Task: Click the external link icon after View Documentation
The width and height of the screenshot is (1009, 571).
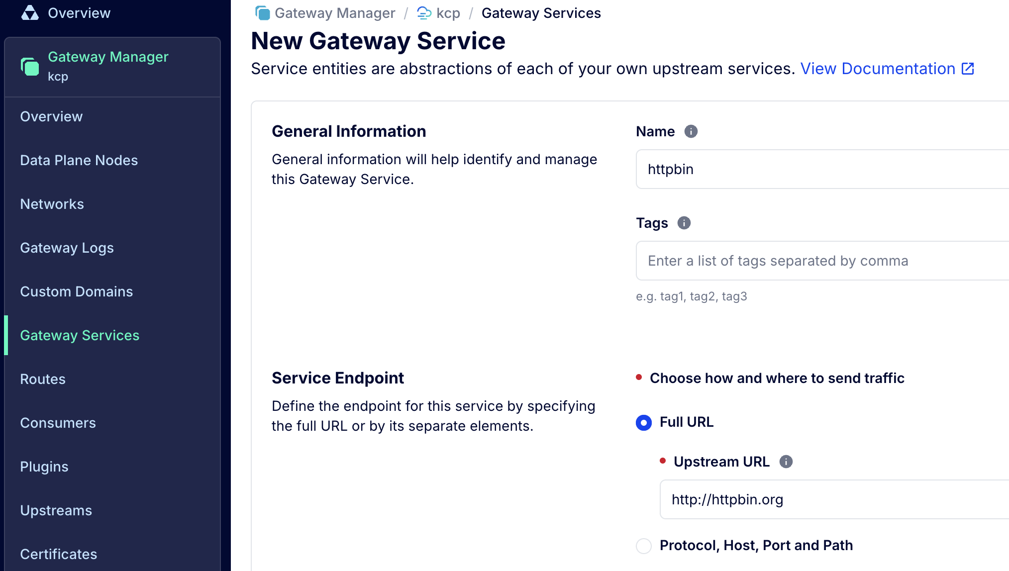Action: [x=968, y=69]
